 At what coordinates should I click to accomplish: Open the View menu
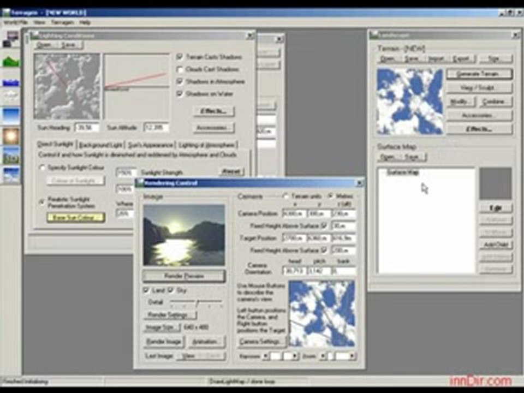[x=39, y=22]
